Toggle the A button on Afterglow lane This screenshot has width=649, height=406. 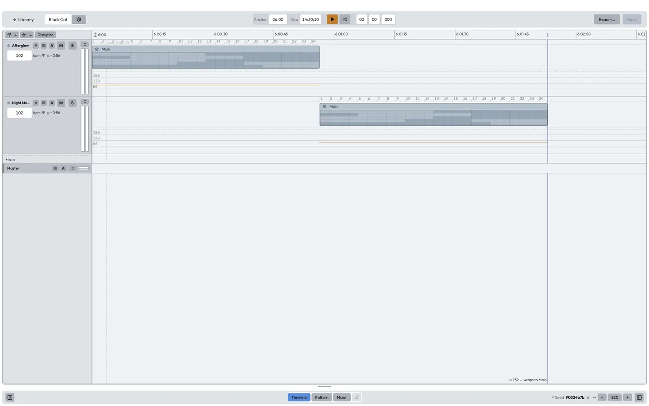click(x=52, y=46)
